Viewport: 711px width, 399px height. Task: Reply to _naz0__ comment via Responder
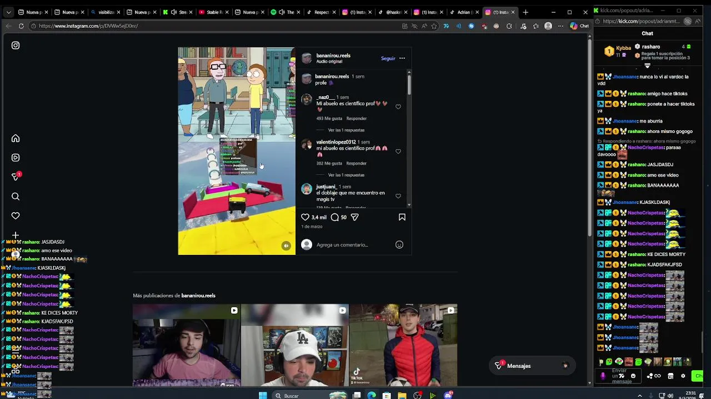357,118
